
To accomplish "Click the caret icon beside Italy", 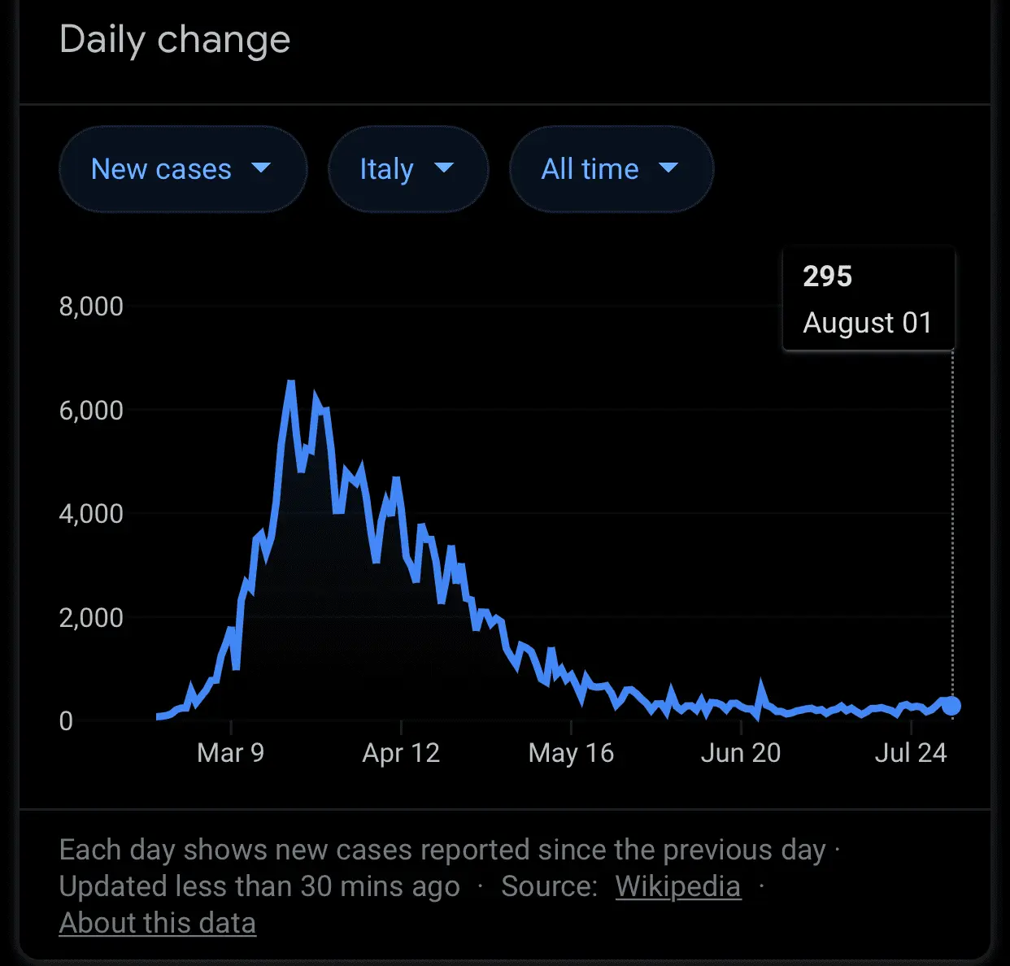I will point(444,168).
